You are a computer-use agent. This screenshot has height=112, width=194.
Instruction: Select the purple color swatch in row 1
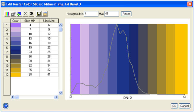tap(15, 25)
